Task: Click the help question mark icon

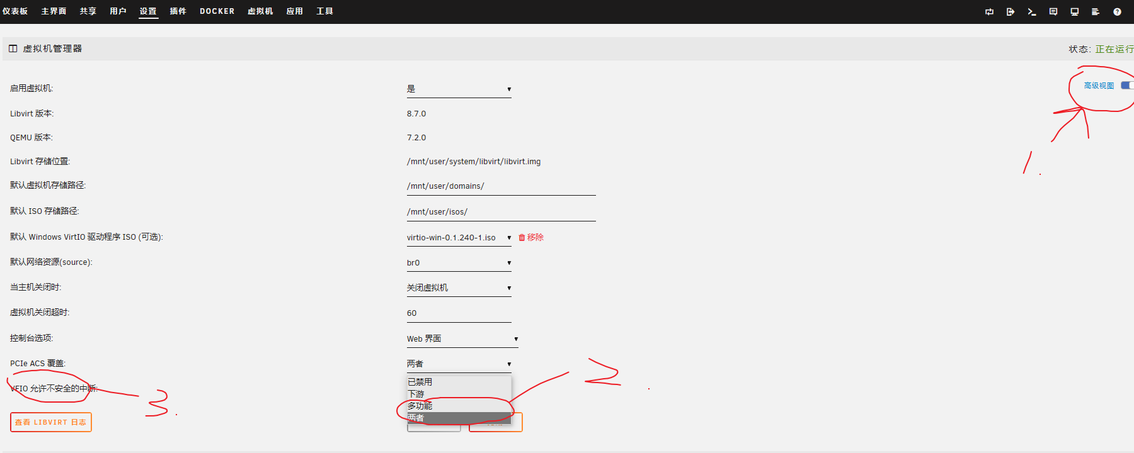Action: coord(1117,12)
